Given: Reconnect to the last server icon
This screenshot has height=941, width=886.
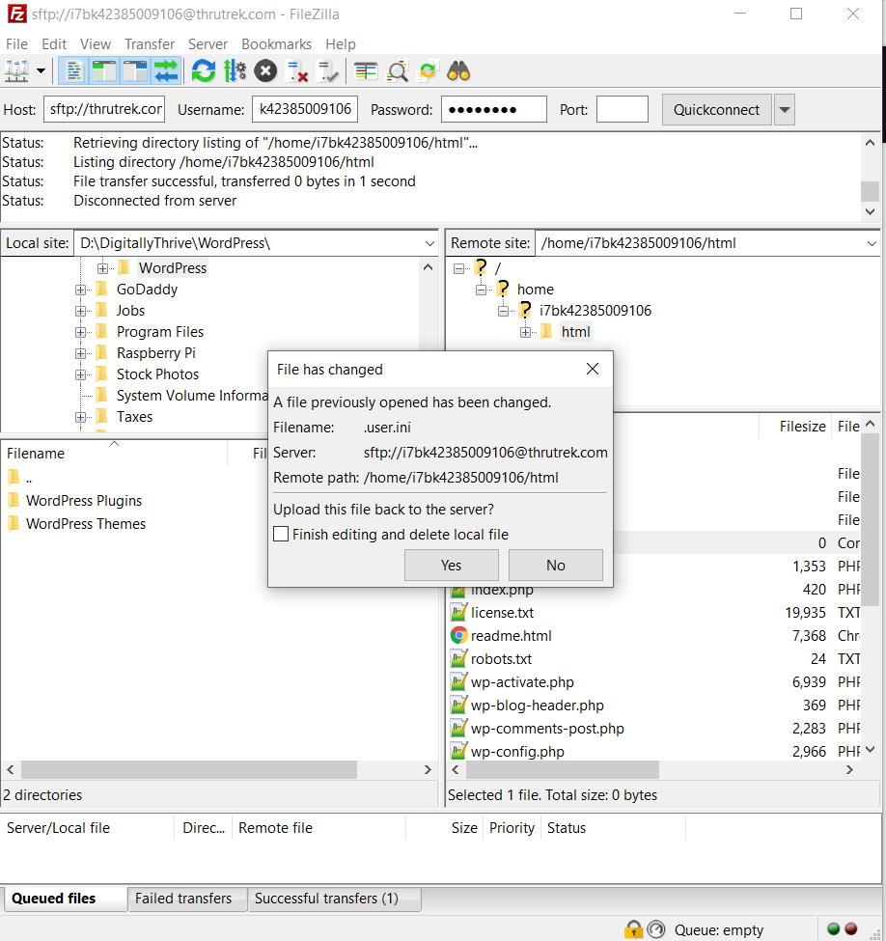Looking at the screenshot, I should (328, 71).
